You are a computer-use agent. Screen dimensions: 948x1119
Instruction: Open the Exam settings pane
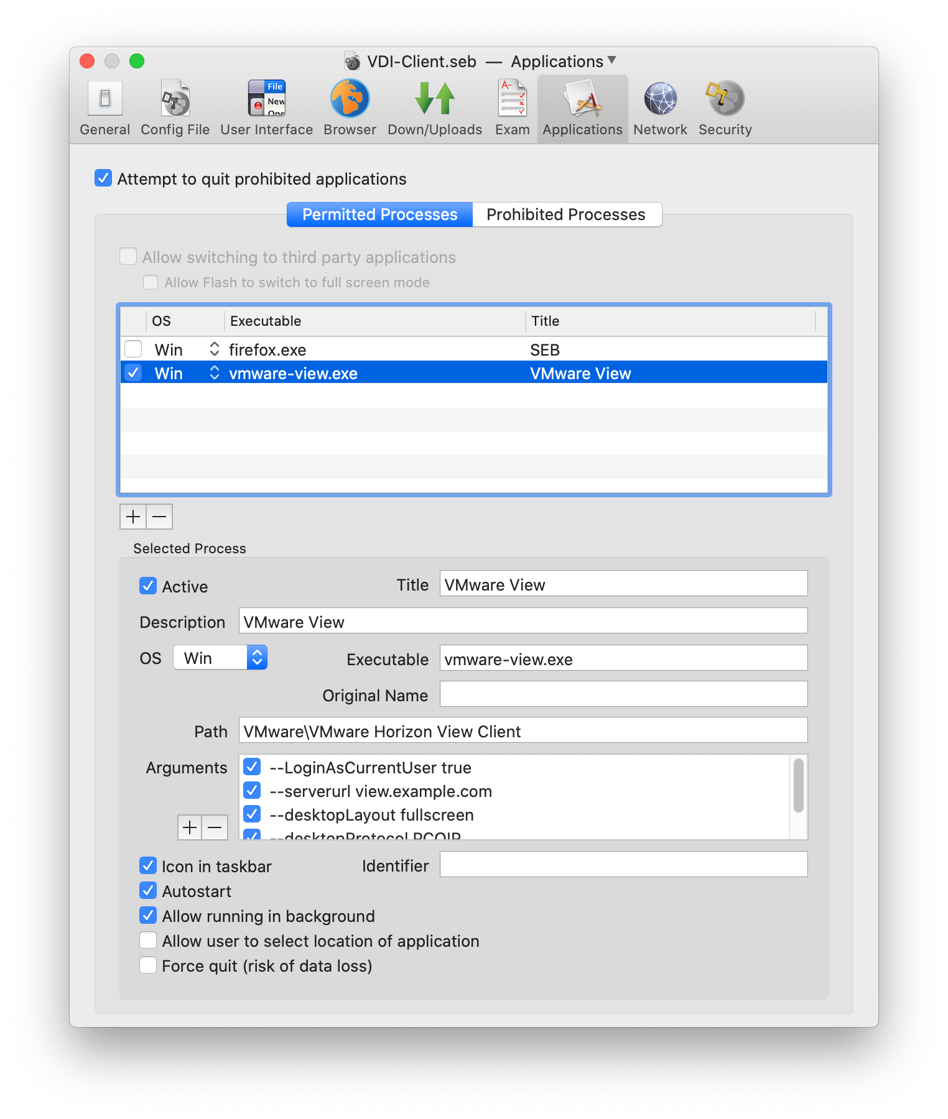(x=513, y=108)
